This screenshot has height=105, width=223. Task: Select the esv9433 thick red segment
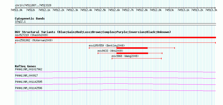(x=132, y=53)
